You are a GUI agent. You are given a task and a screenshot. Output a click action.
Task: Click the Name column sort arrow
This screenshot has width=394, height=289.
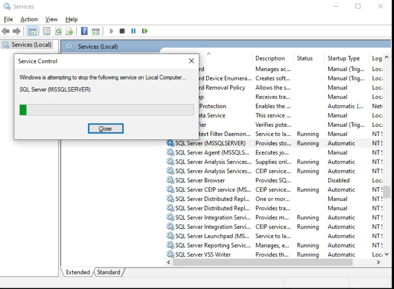(x=209, y=54)
